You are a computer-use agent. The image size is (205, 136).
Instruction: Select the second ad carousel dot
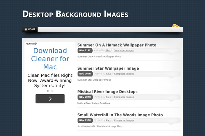(x=52, y=91)
